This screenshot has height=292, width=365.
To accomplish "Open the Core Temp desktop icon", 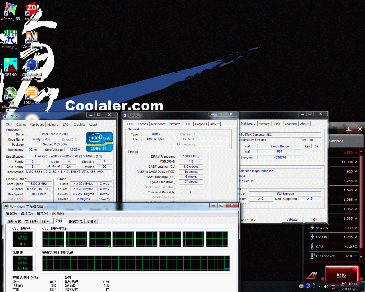I will point(32,39).
